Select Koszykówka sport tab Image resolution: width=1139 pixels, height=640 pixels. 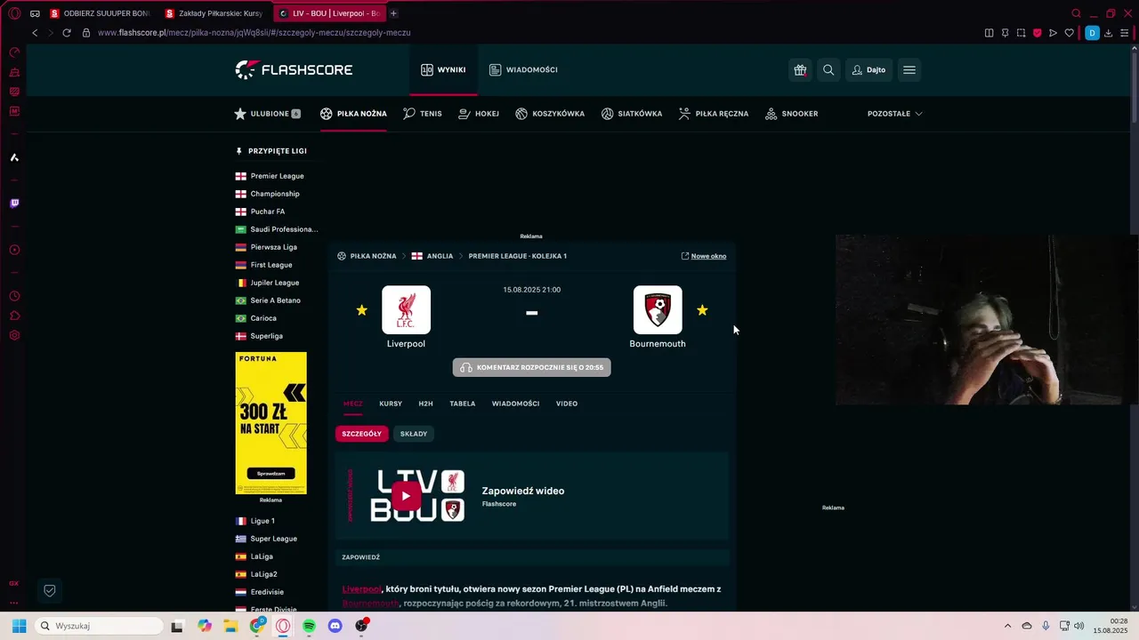pyautogui.click(x=550, y=114)
